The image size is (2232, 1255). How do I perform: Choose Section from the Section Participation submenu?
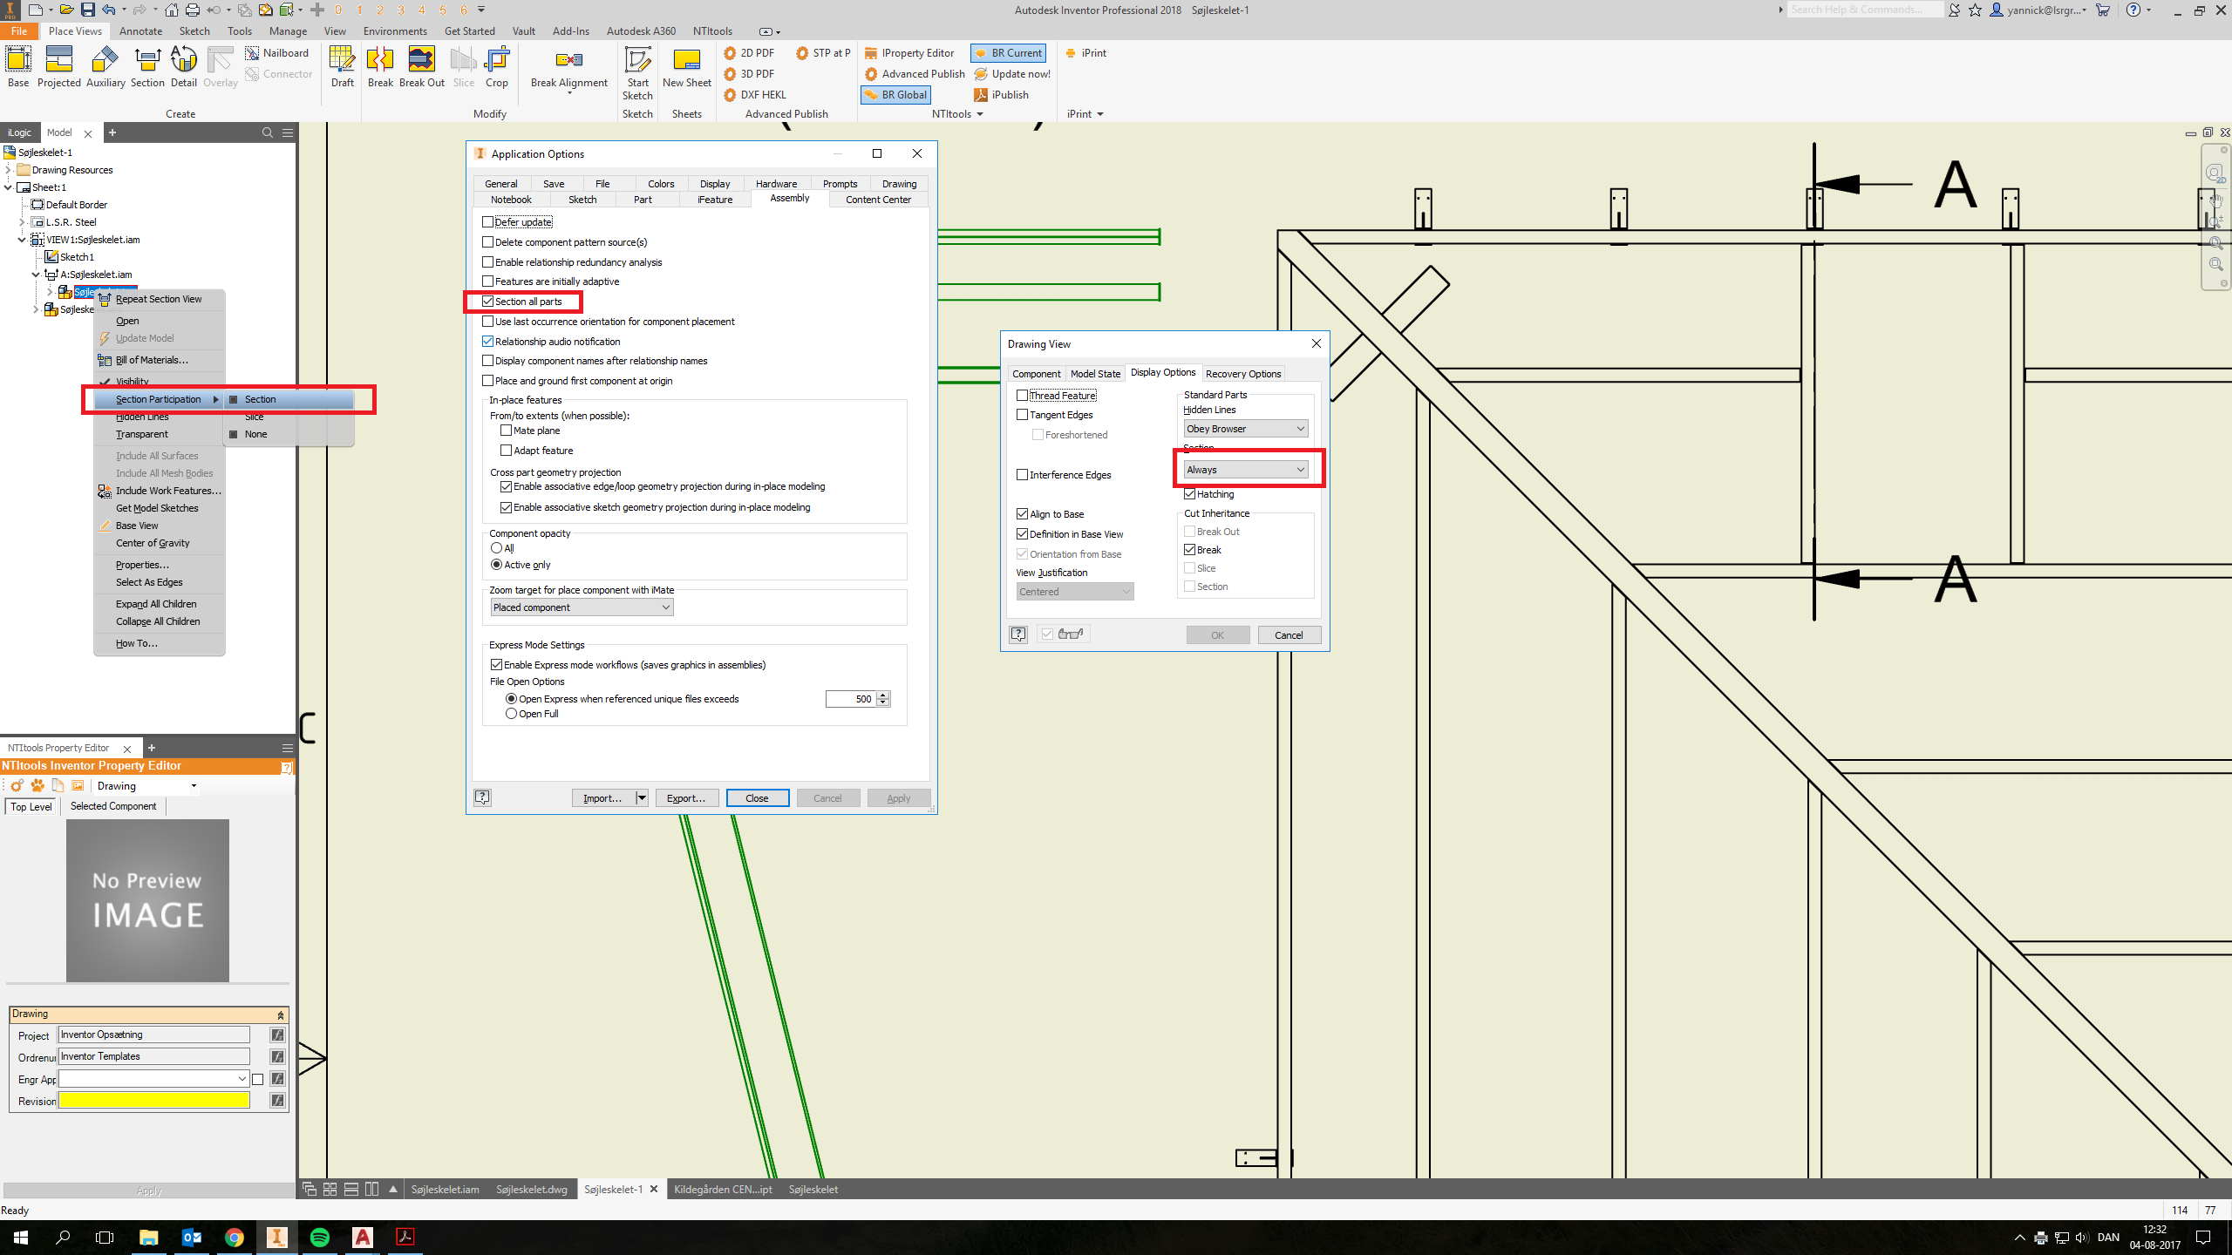pos(261,398)
